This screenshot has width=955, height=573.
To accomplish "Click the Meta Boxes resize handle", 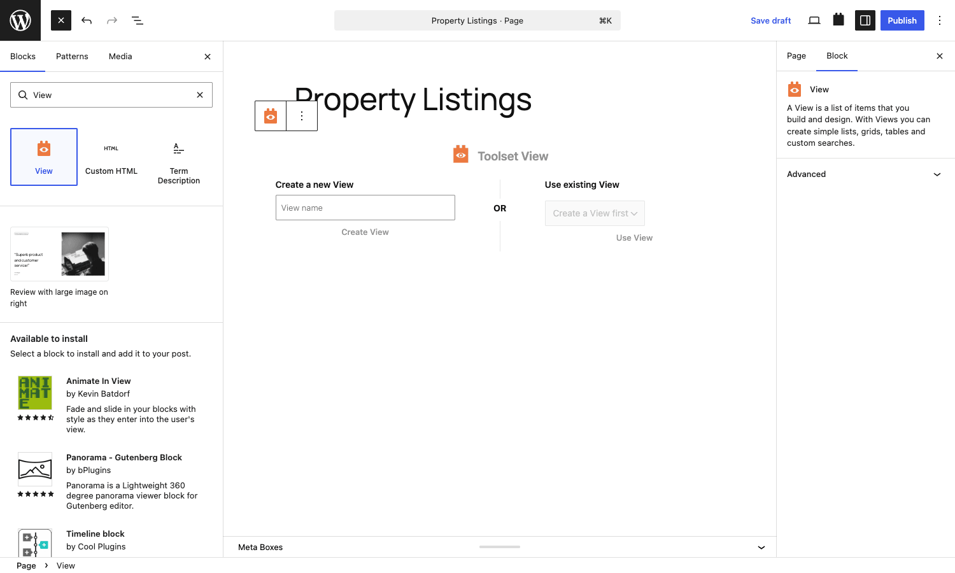I will click(x=500, y=547).
